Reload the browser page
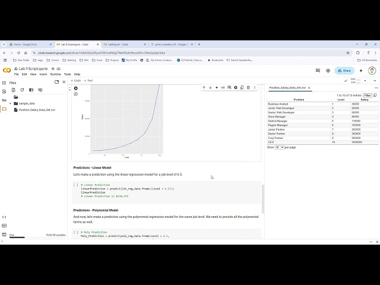Screen dimensions: 380x285 tap(18, 53)
